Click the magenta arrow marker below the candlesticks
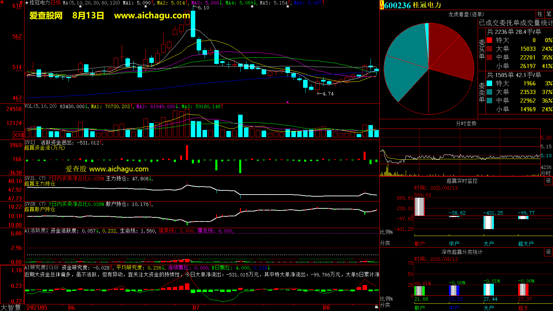This screenshot has height=311, width=553. [287, 102]
